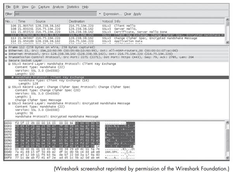Screen dimensions: 233x172
Task: Open the Statistics menu
Action: coord(73,7)
